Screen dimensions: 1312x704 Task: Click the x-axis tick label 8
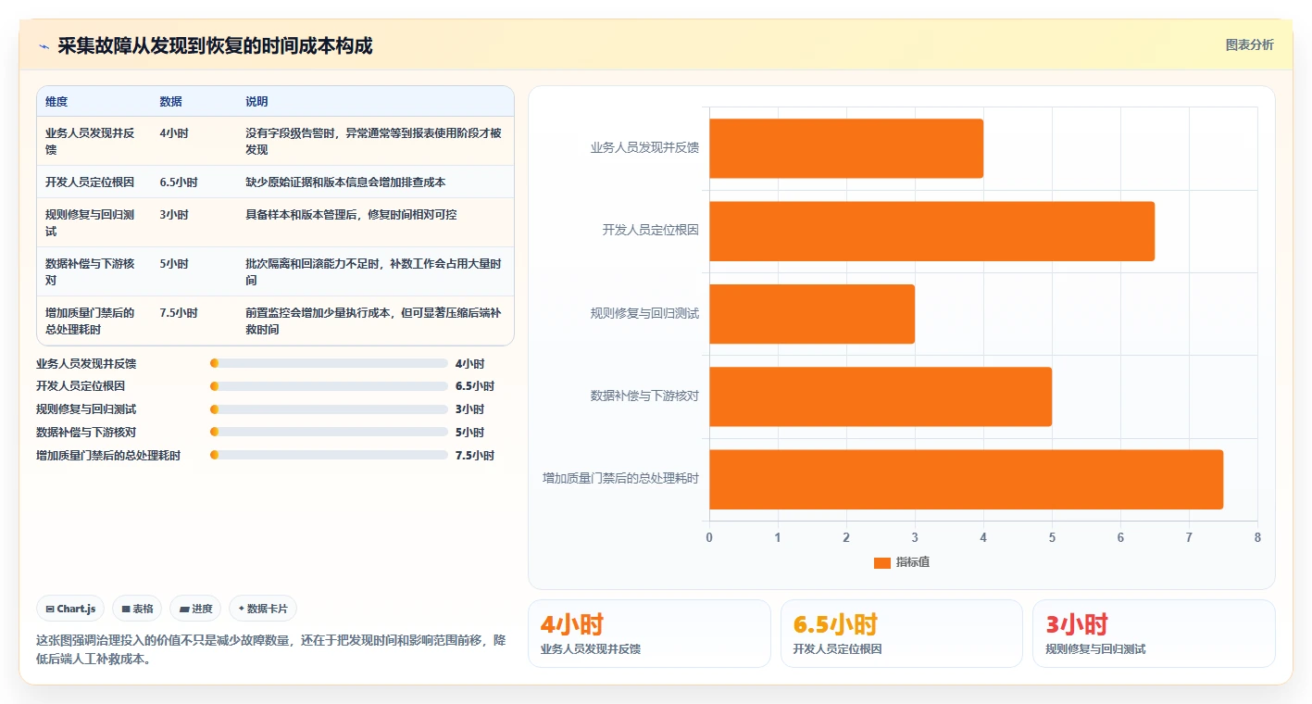pyautogui.click(x=1257, y=537)
